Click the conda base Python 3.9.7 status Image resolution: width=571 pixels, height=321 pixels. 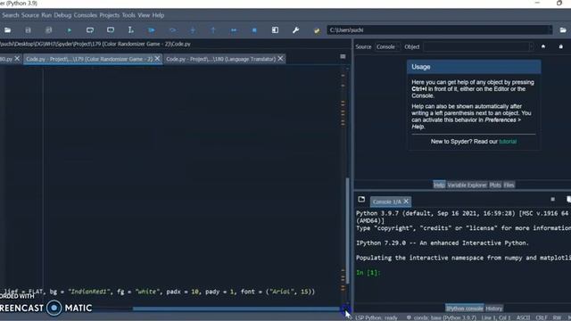pos(442,317)
